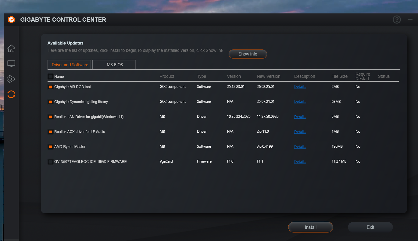Click new version 11.27.50.0920
The image size is (418, 241).
coord(268,117)
